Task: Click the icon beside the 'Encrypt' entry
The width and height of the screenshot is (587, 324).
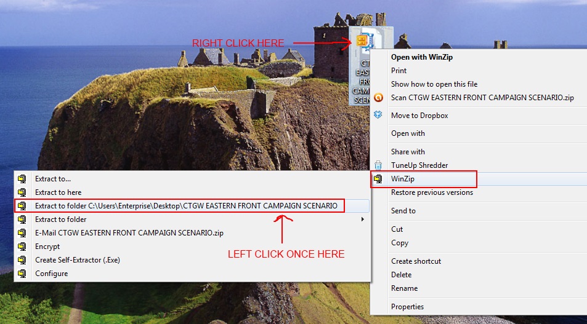Action: 22,247
